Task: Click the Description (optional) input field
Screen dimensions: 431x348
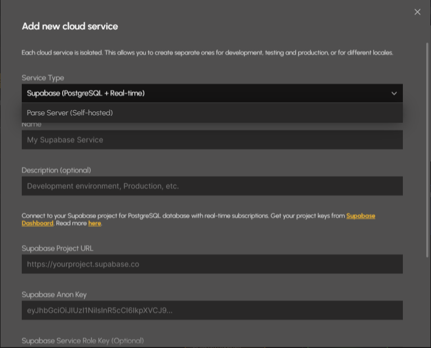Action: click(212, 186)
